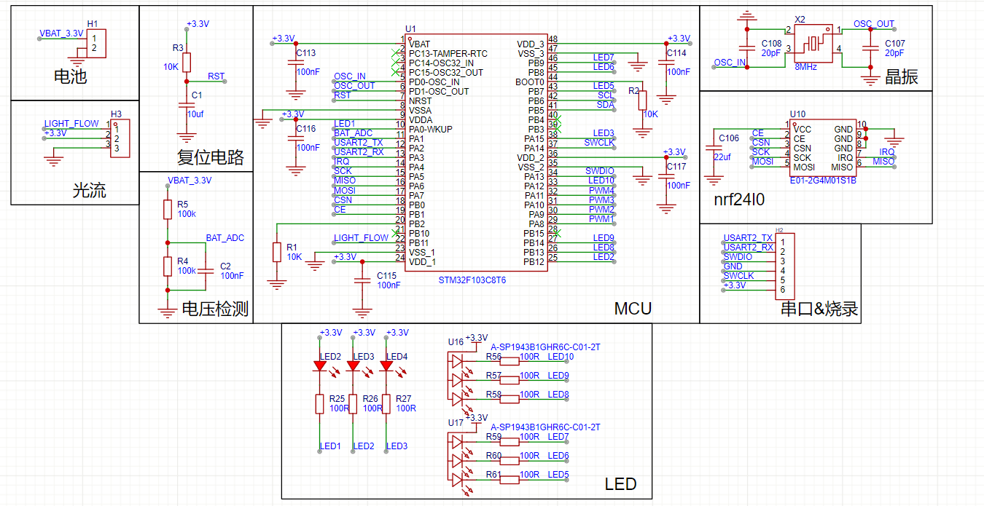The width and height of the screenshot is (984, 506).
Task: Select resistor R56 symbol on LED10 line
Action: click(509, 360)
